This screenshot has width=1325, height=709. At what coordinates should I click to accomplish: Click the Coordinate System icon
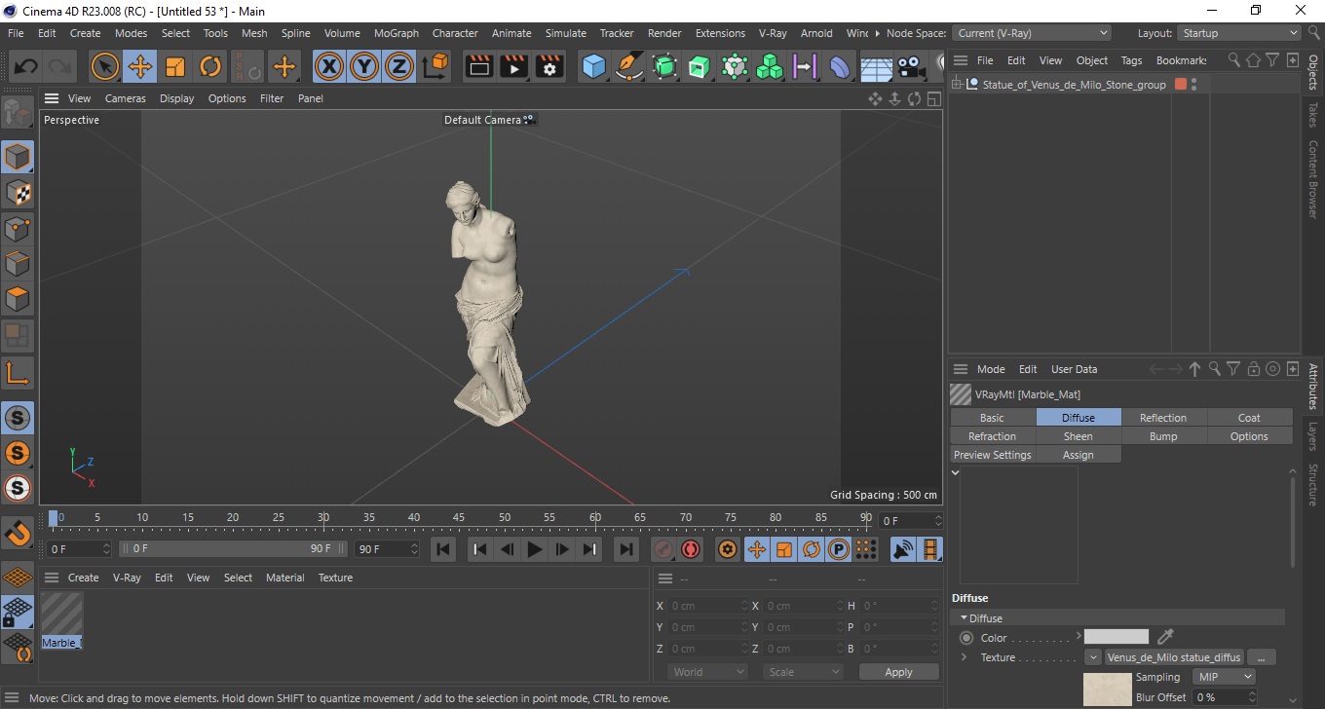click(x=436, y=66)
